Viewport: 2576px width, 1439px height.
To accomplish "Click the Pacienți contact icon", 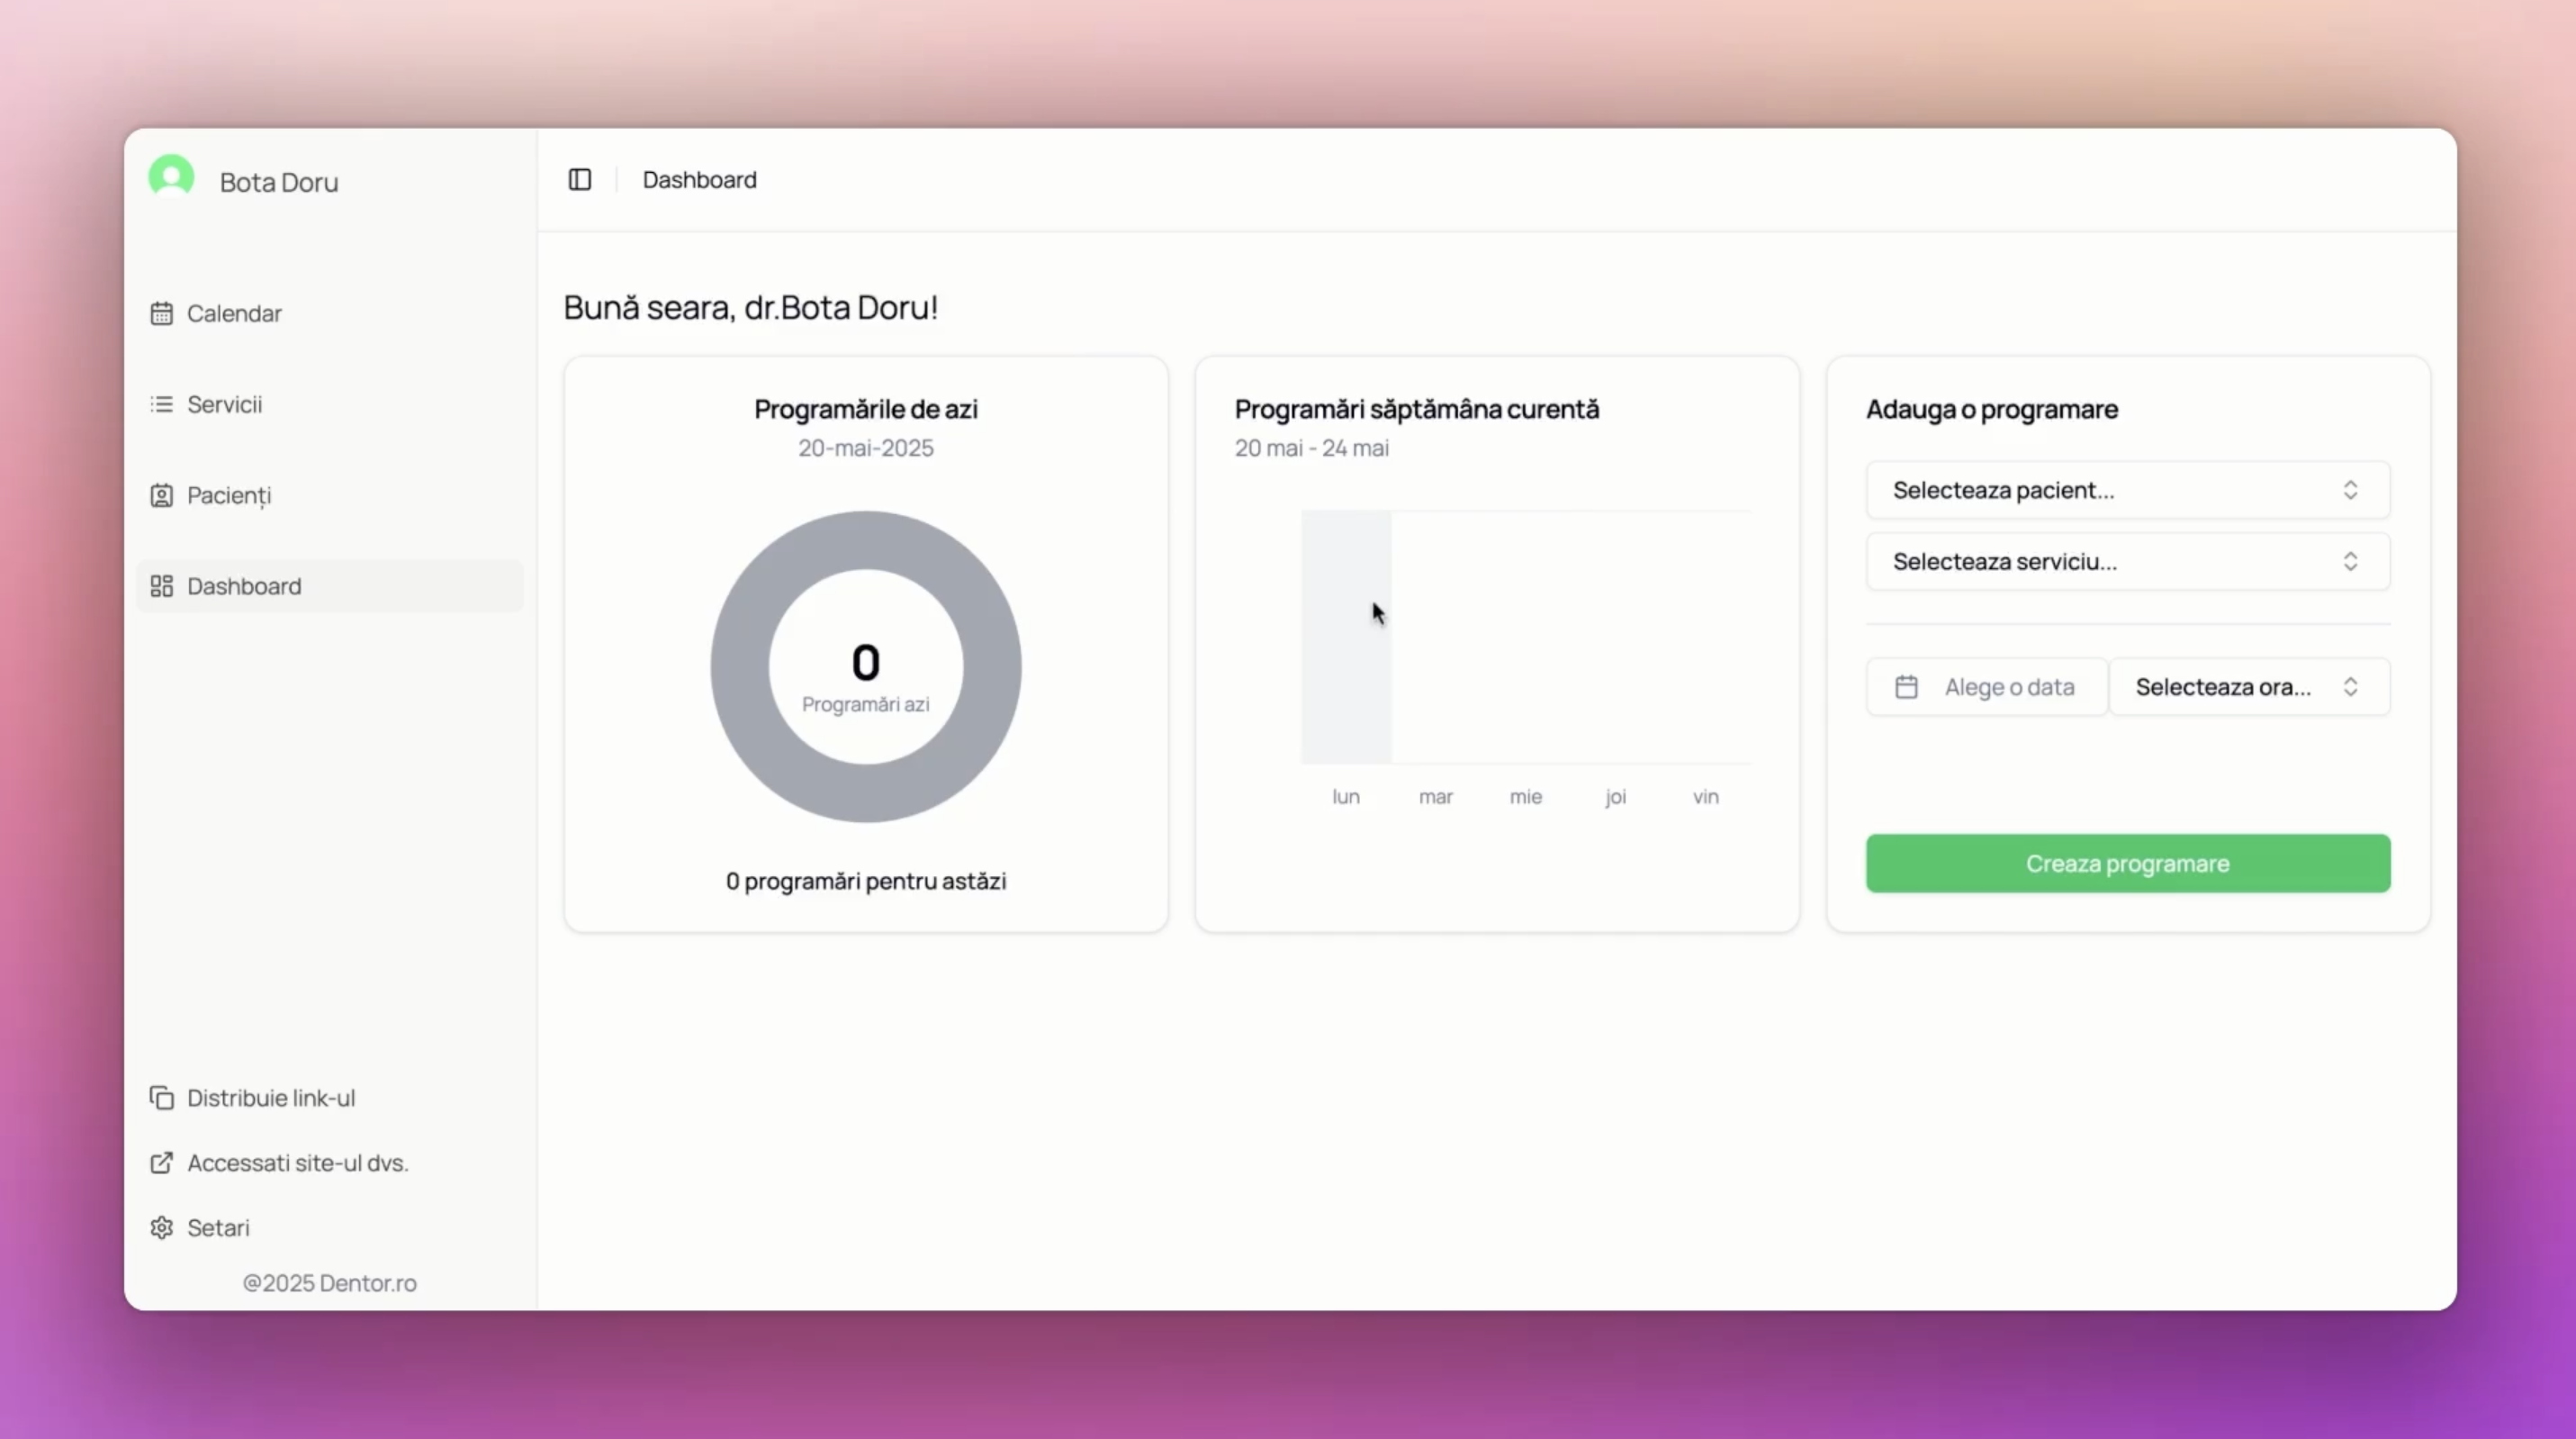I will click(161, 495).
